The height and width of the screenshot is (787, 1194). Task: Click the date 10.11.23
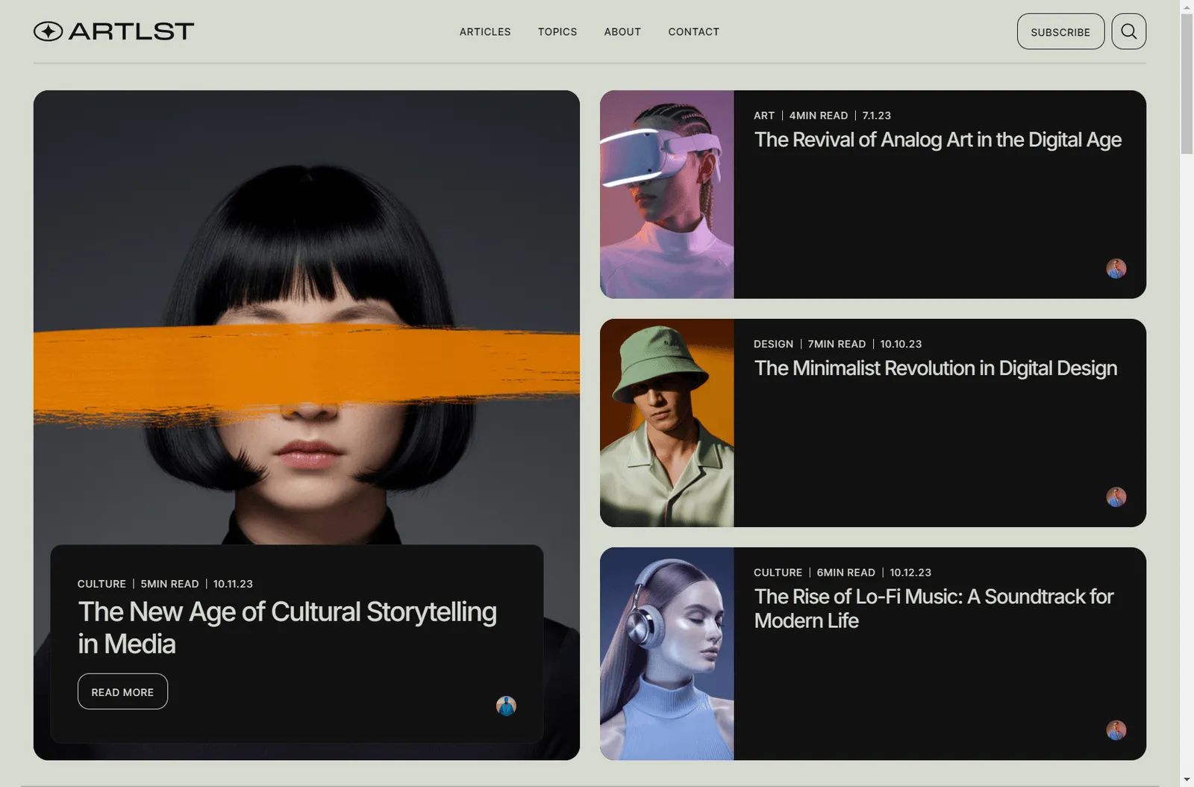click(x=233, y=584)
